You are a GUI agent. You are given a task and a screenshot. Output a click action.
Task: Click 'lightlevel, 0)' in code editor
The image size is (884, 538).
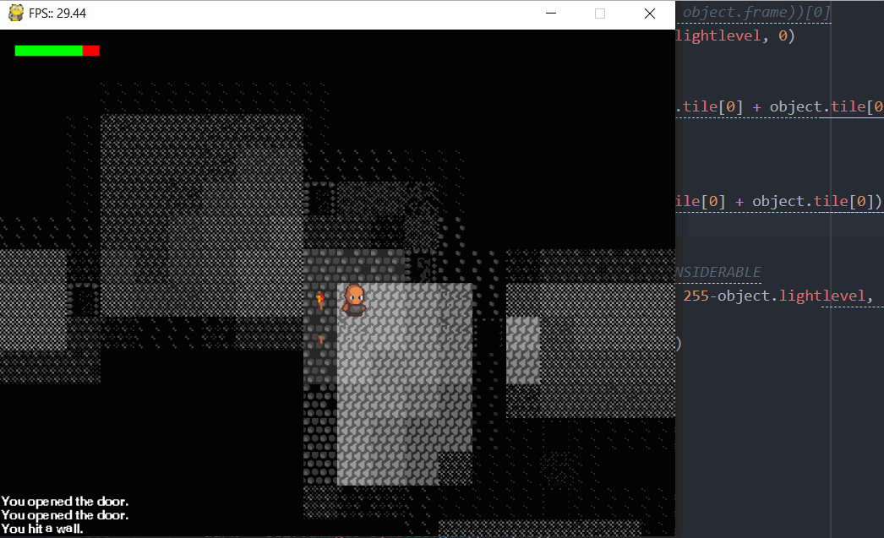(735, 35)
